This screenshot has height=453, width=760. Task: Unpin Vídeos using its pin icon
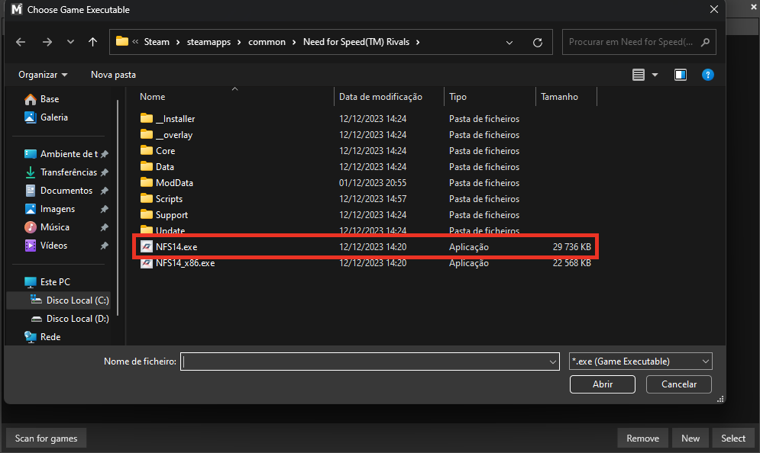104,246
